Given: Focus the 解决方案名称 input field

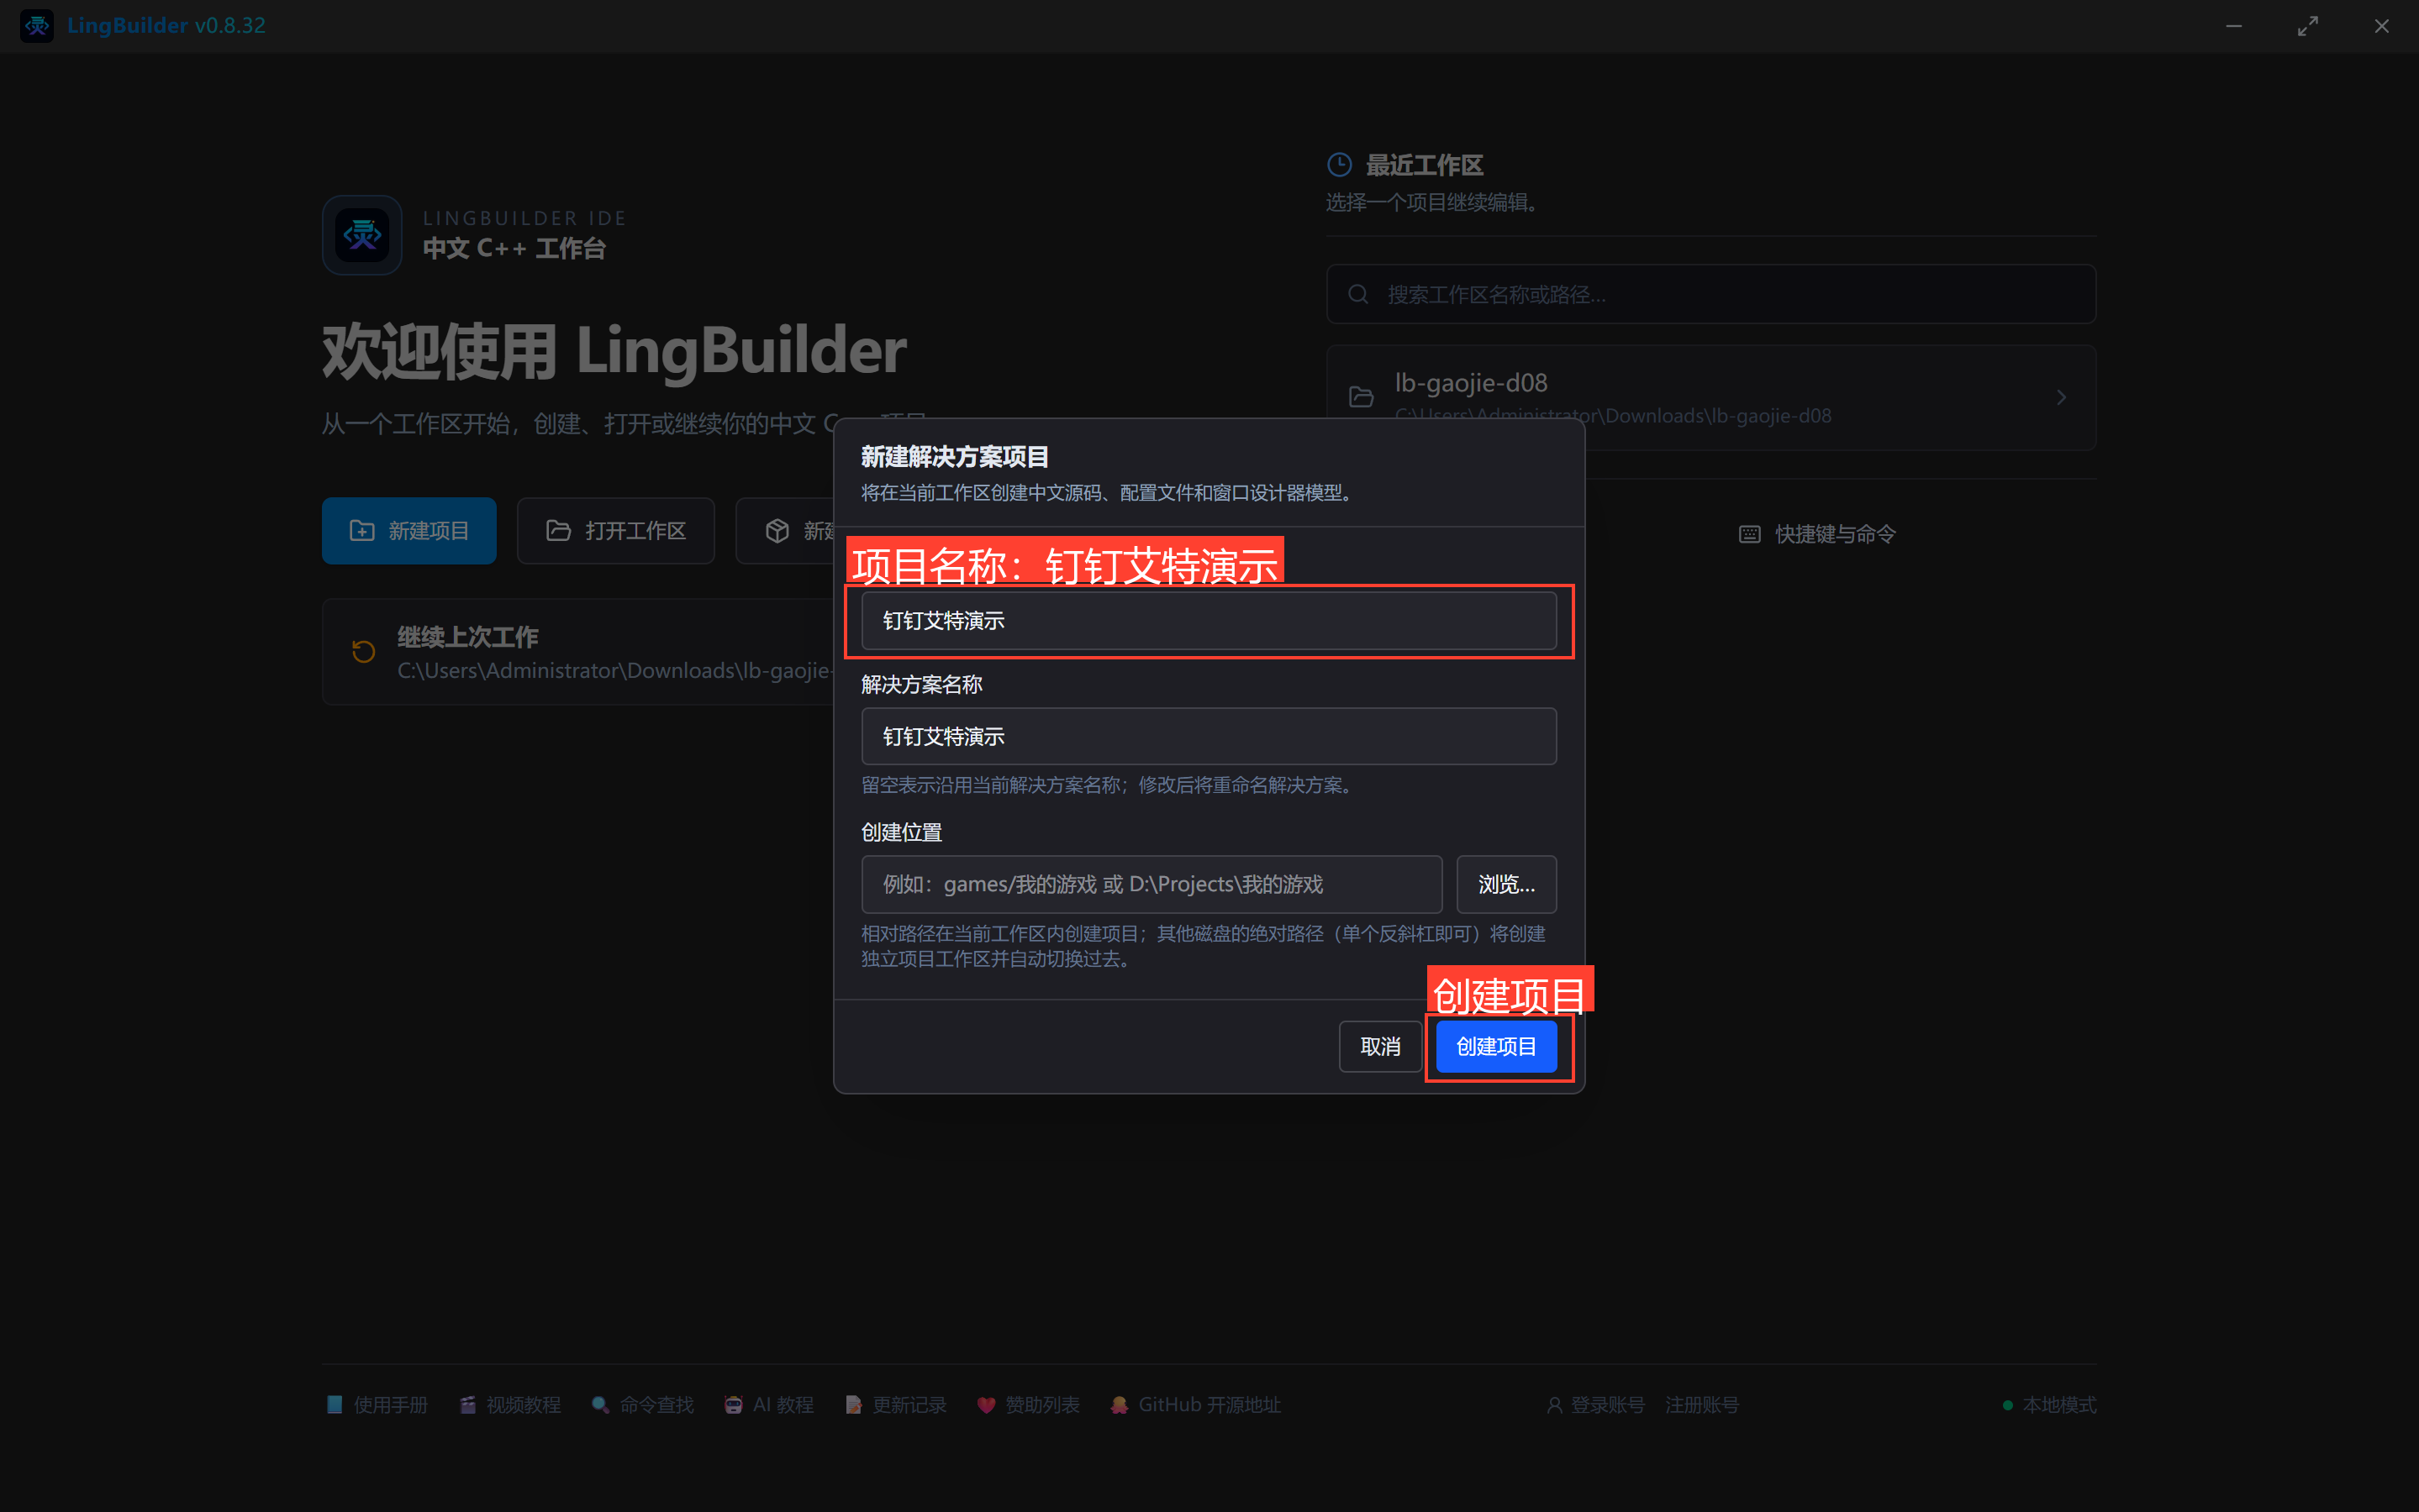Looking at the screenshot, I should [x=1209, y=737].
